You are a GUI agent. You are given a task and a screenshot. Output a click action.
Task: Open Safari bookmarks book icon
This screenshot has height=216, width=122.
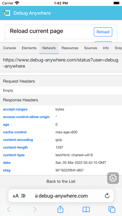click(x=86, y=209)
